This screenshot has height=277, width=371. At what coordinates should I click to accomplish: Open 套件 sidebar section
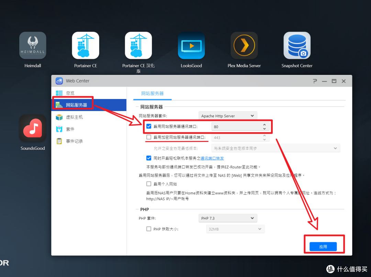[89, 129]
